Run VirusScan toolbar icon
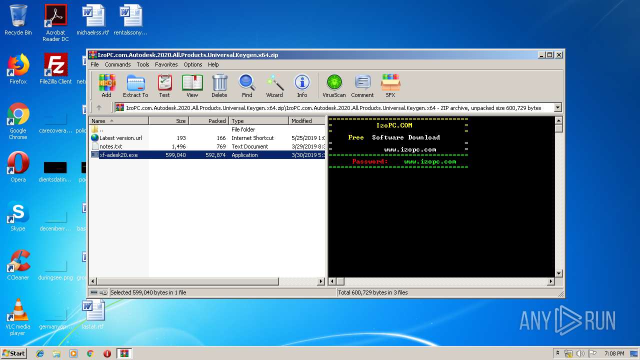Viewport: 640px width, 360px height. pyautogui.click(x=334, y=85)
